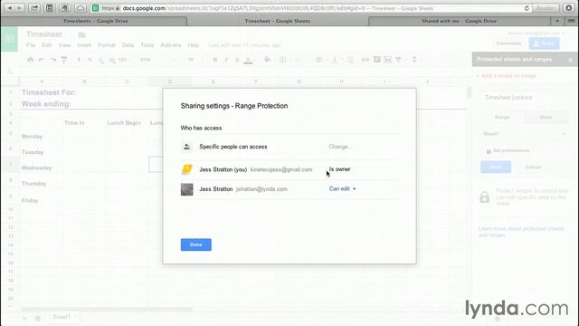579x326 pixels.
Task: Toggle Strikethrough formatting in toolbar
Action: pyautogui.click(x=237, y=60)
